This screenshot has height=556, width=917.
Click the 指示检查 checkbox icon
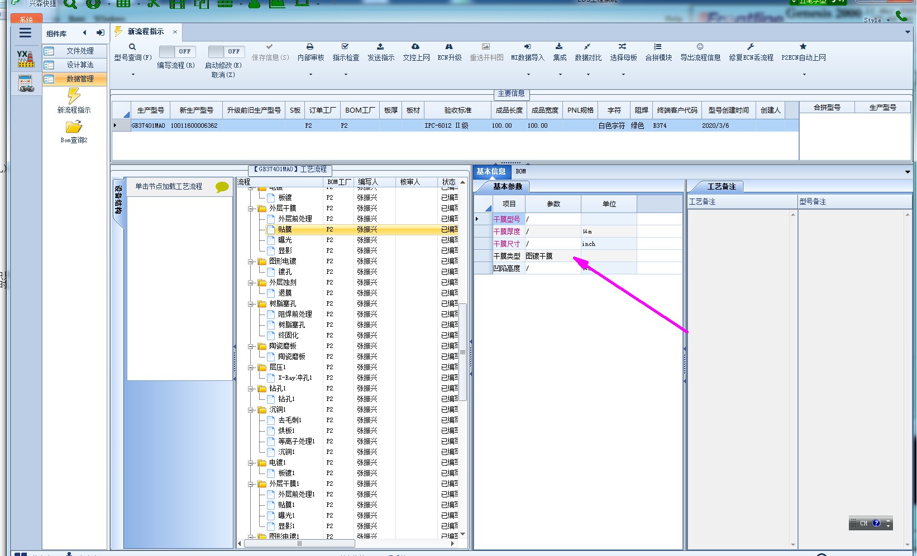pyautogui.click(x=345, y=47)
